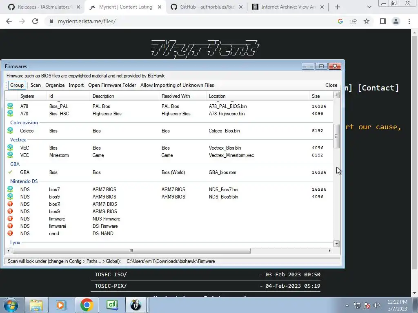Image resolution: width=418 pixels, height=313 pixels.
Task: Click the Google icon in address bar
Action: click(x=340, y=21)
